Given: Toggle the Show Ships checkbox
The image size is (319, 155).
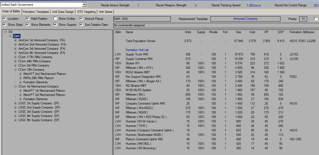Looking at the screenshot, I should coord(4,24).
